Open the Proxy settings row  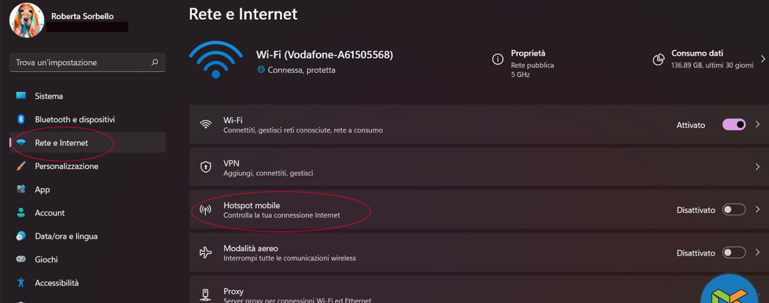[408, 294]
